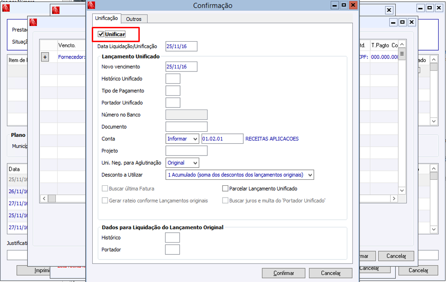This screenshot has height=282, width=446.
Task: Click the Tipo de Pagamento field
Action: pyautogui.click(x=173, y=91)
